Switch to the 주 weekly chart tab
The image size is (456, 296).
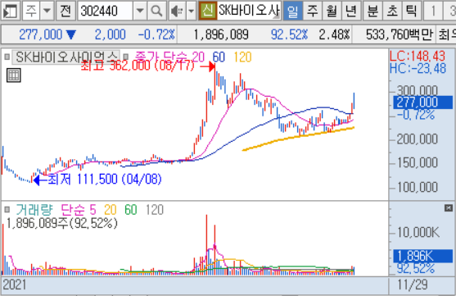click(313, 11)
